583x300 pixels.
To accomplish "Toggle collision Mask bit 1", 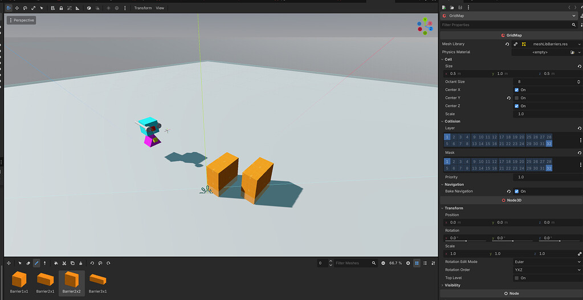I will [x=447, y=161].
